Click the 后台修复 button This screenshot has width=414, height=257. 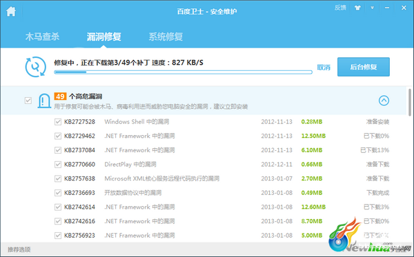pos(364,67)
